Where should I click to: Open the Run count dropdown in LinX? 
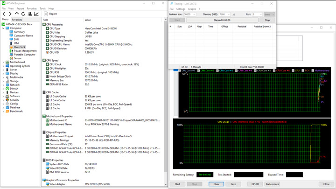(257, 14)
